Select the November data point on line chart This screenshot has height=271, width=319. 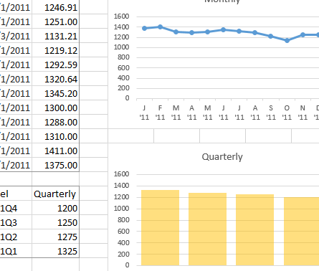tap(303, 35)
